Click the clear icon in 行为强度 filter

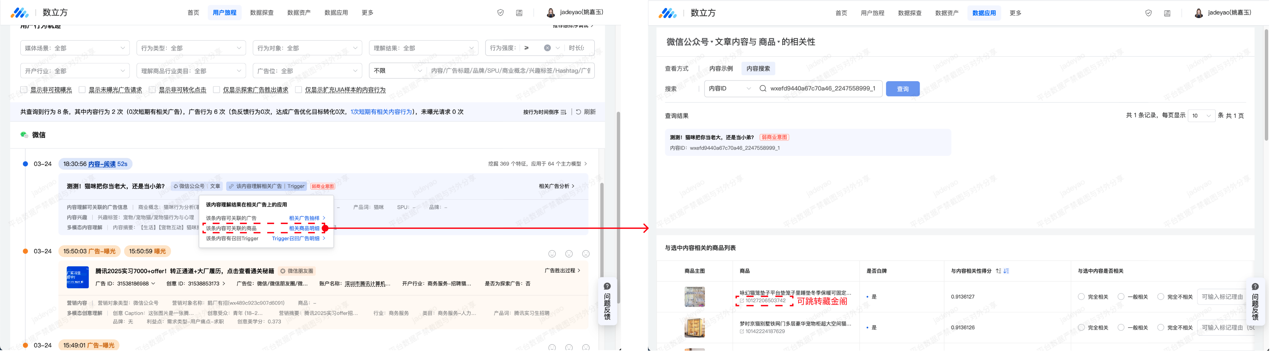coord(547,48)
